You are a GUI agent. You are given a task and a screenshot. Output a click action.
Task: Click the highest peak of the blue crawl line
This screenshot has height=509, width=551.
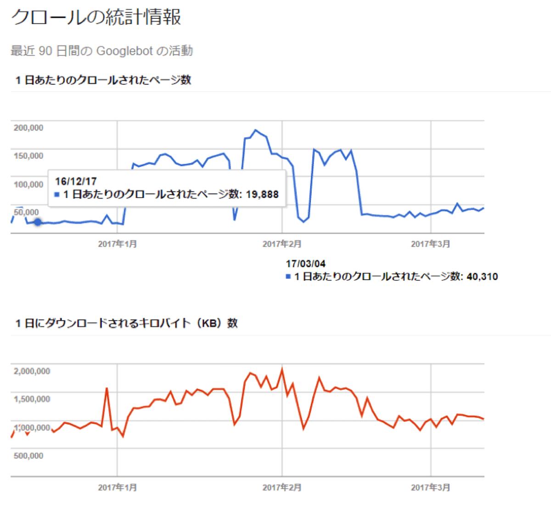256,130
